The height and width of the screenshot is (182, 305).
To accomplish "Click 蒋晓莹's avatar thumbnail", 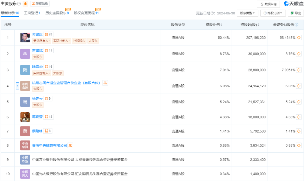I will (x=25, y=117).
